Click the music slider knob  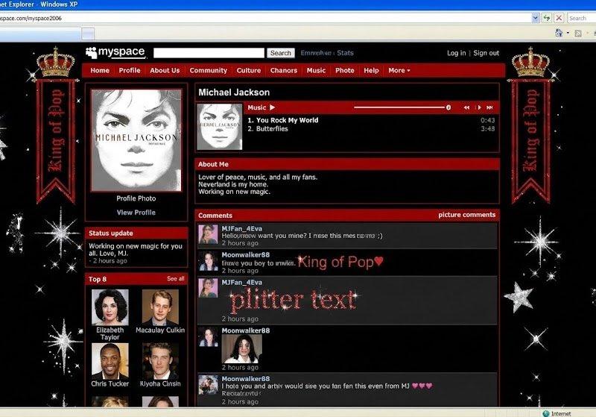(x=448, y=107)
